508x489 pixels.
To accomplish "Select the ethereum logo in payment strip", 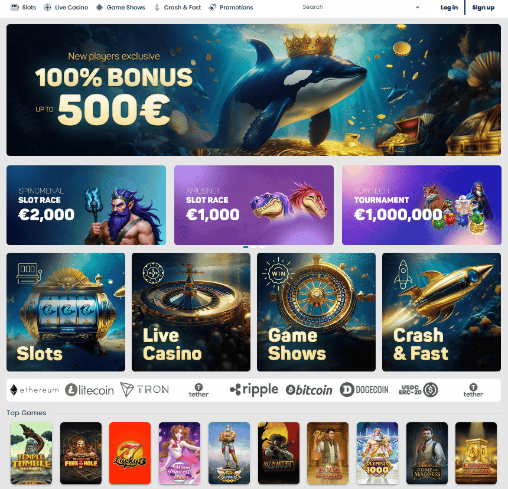I will (35, 390).
